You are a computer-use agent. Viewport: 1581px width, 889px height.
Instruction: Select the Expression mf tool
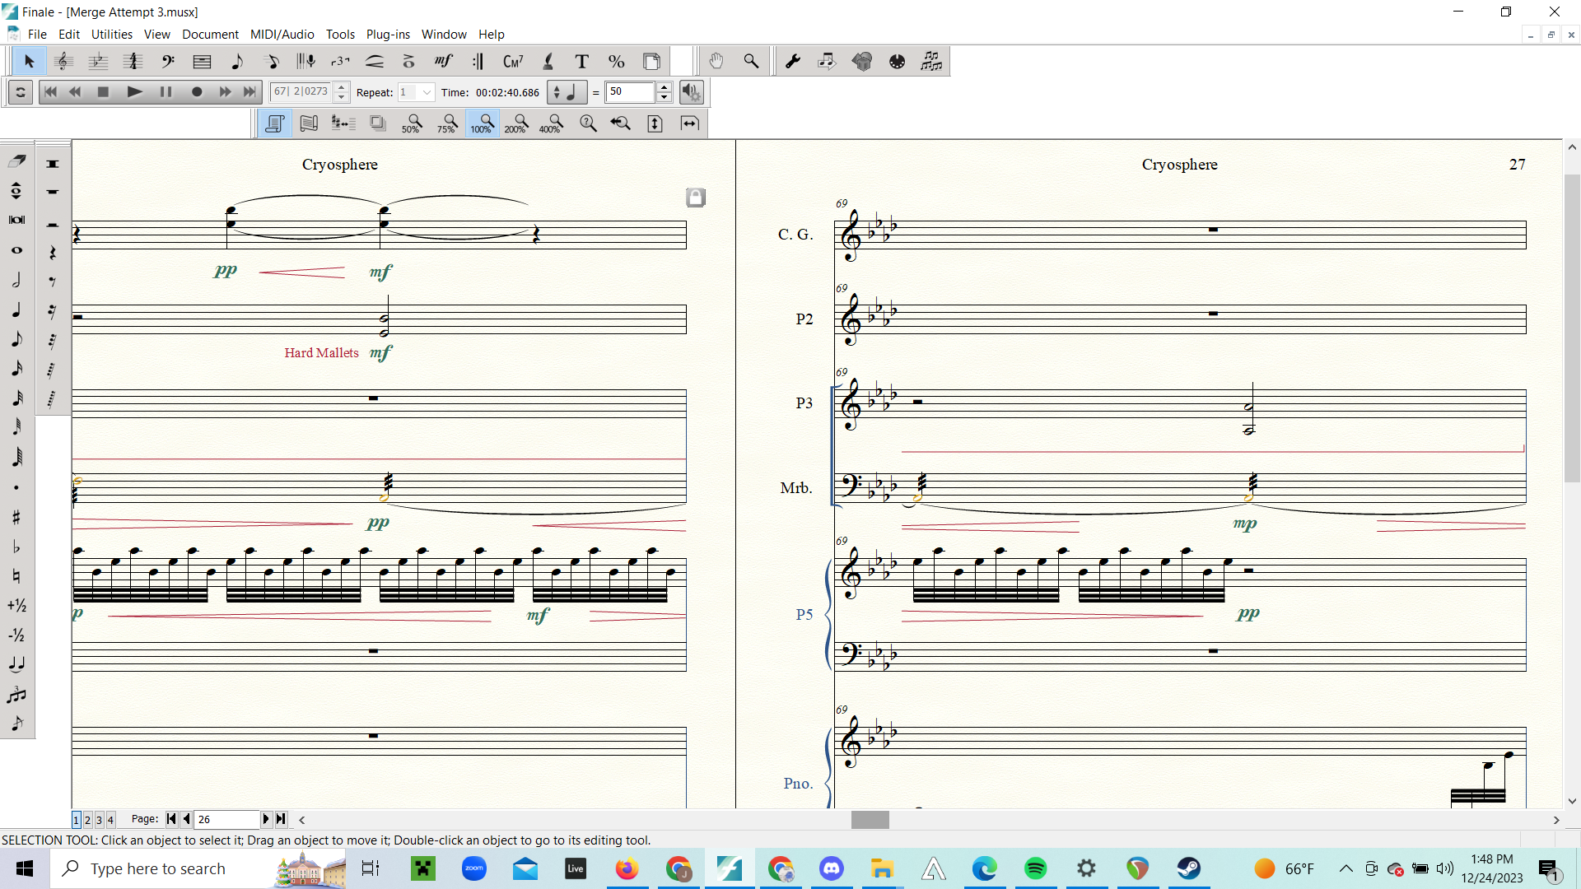point(444,62)
